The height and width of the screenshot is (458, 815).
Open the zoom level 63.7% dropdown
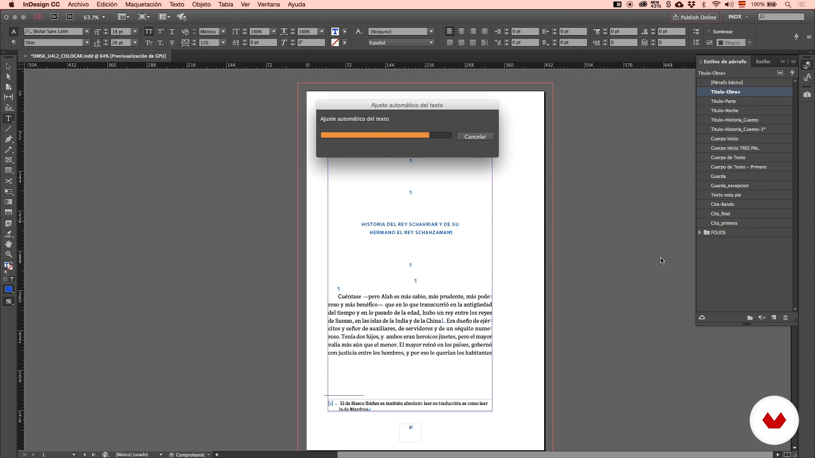[x=104, y=17]
